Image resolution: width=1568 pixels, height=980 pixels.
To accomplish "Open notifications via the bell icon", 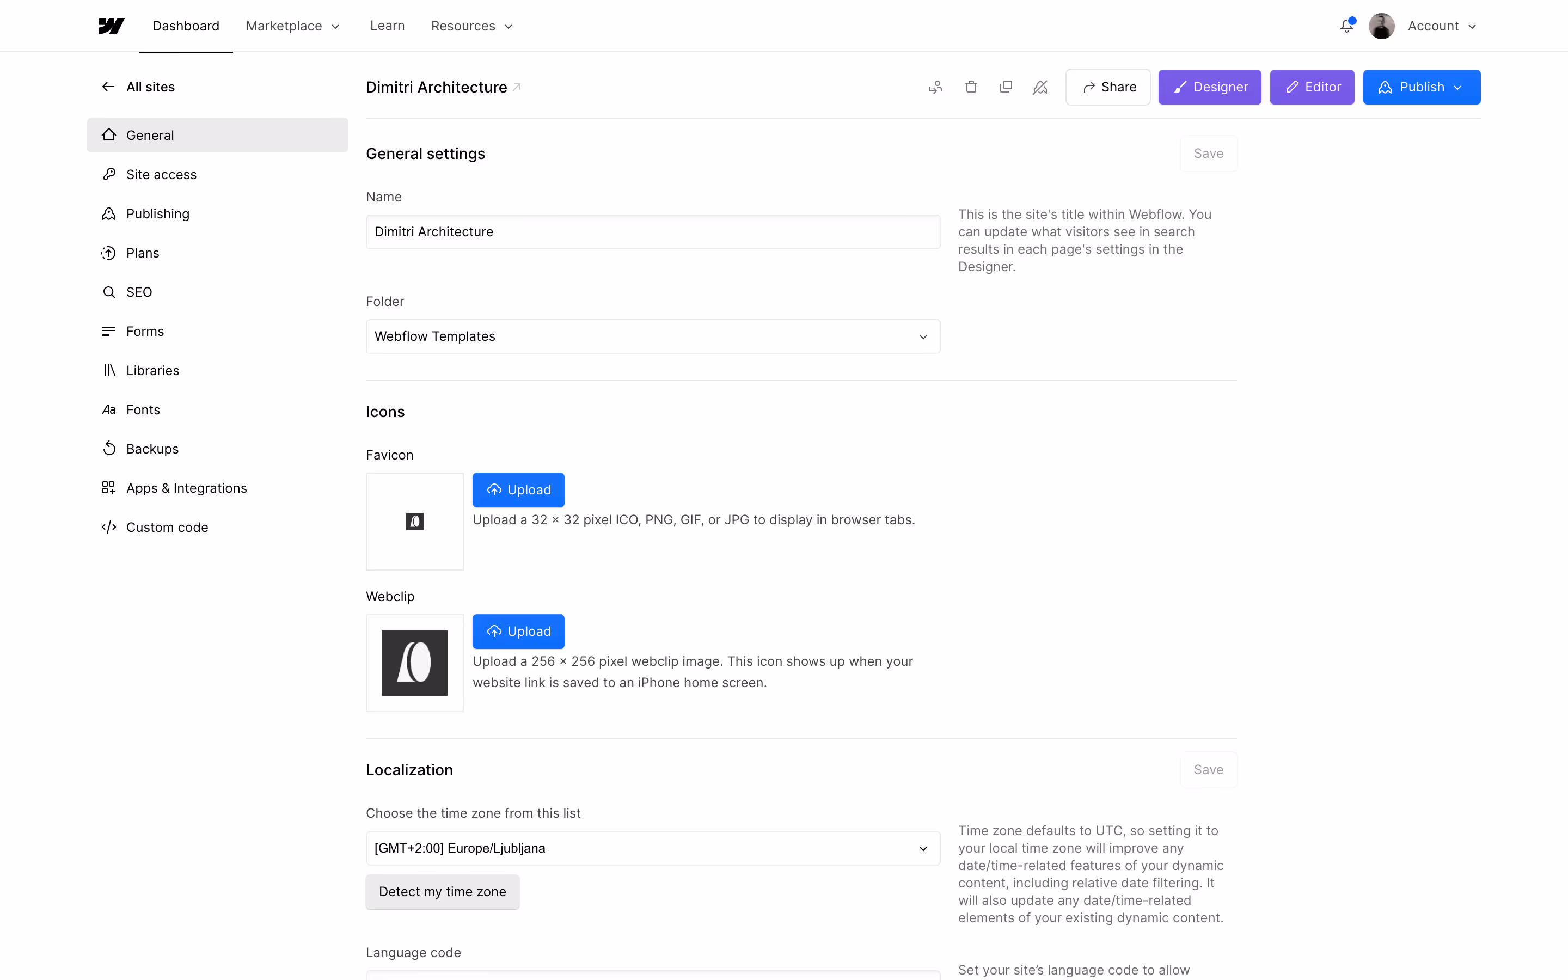I will (x=1346, y=26).
